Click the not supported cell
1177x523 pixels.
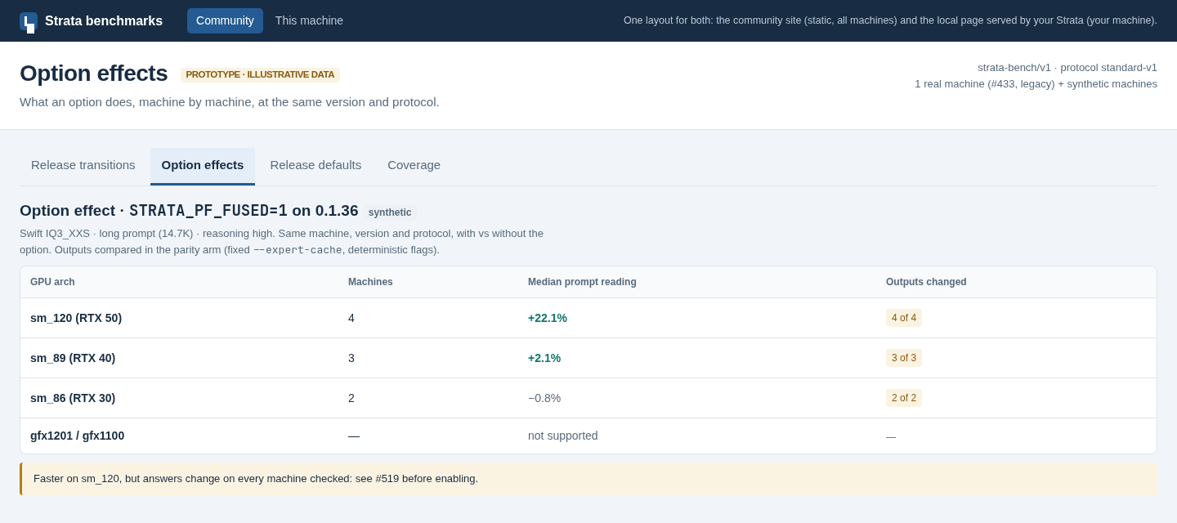tap(563, 436)
